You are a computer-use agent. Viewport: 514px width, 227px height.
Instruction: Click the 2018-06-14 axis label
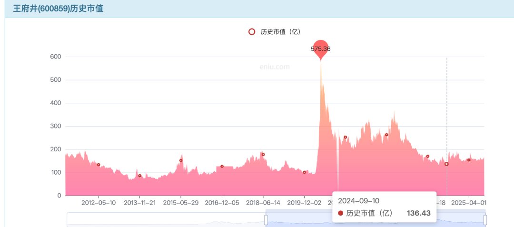[263, 203]
